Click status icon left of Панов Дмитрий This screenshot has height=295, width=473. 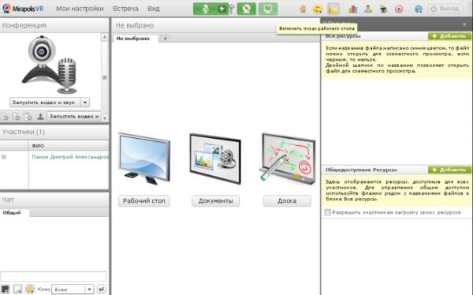[x=4, y=157]
